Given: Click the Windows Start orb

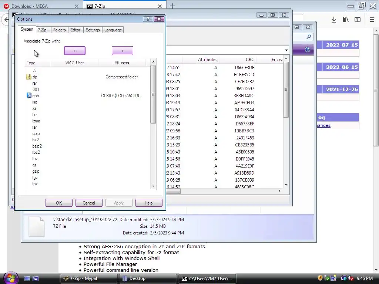Looking at the screenshot, I should click(10, 278).
